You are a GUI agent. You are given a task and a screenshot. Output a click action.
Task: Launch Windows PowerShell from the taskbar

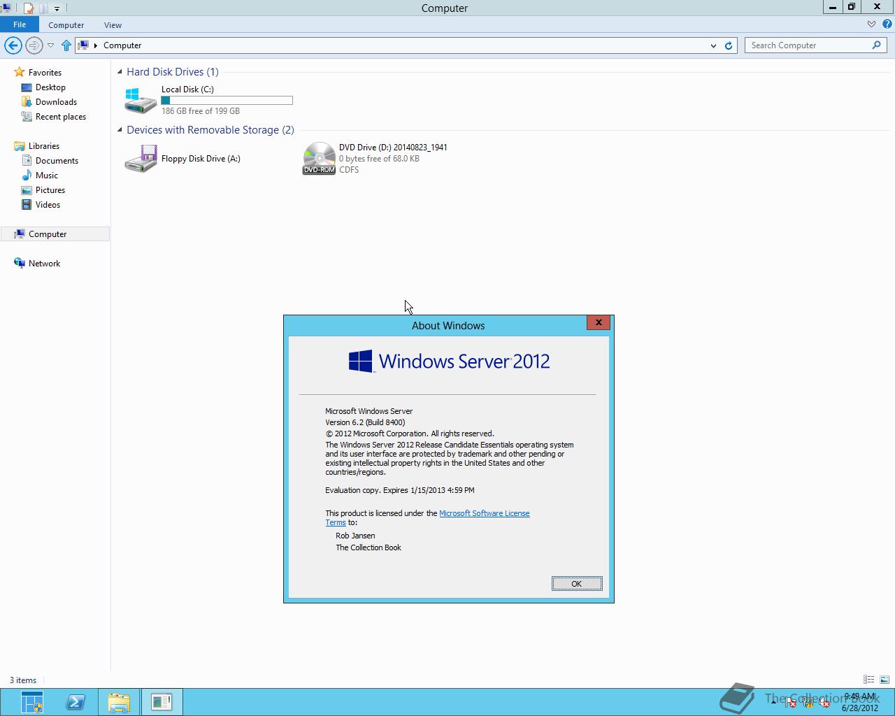click(x=75, y=702)
